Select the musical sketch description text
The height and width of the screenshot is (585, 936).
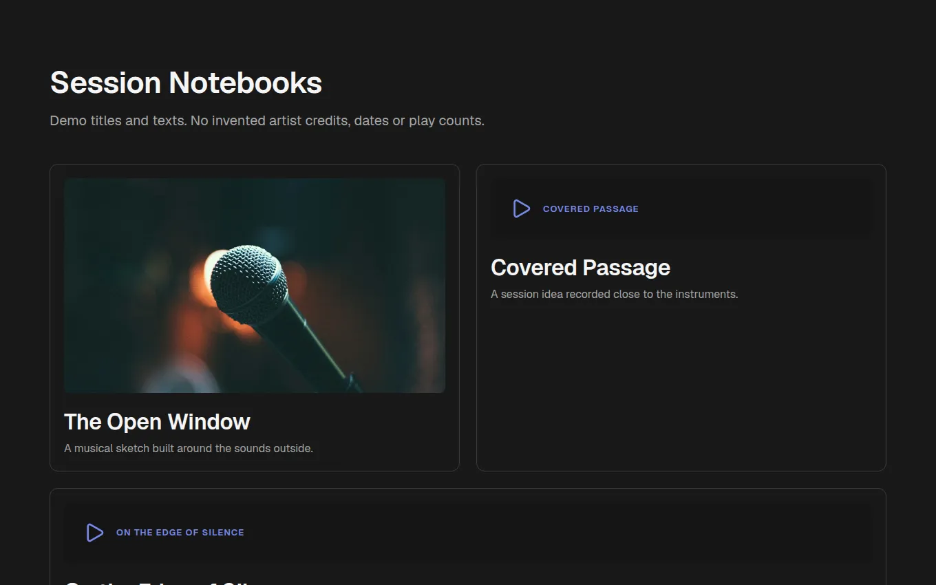click(x=189, y=448)
